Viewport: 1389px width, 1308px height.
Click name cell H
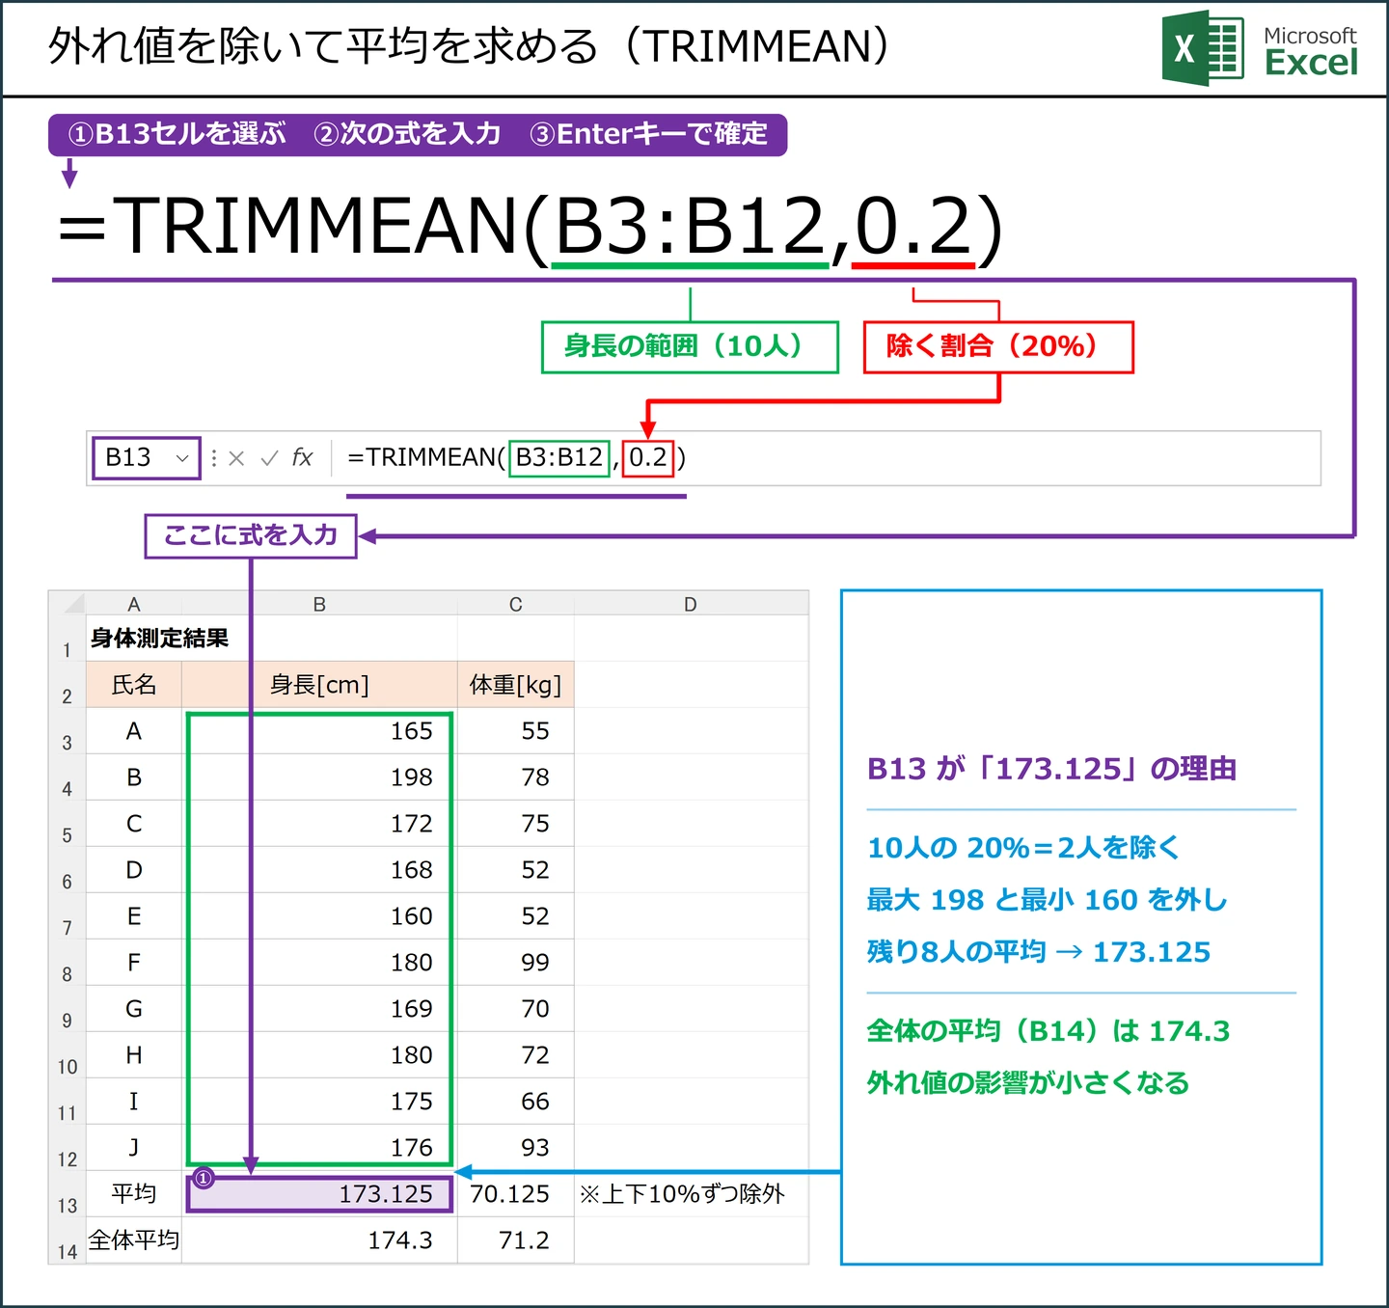pyautogui.click(x=134, y=1055)
